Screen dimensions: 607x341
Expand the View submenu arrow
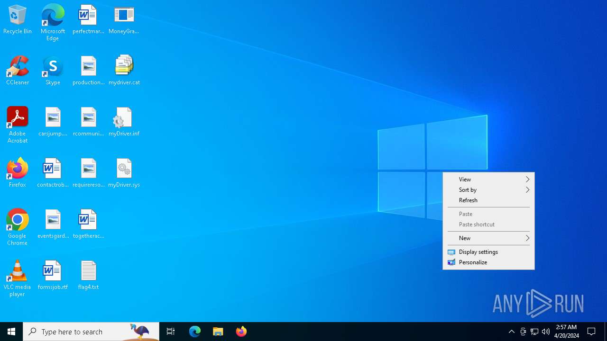527,179
